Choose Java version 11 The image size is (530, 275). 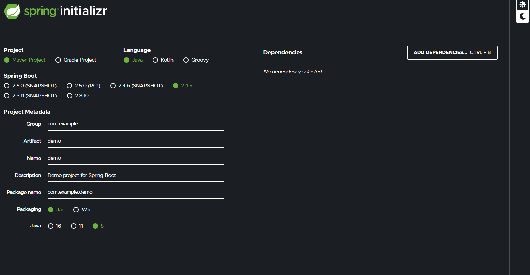click(77, 226)
